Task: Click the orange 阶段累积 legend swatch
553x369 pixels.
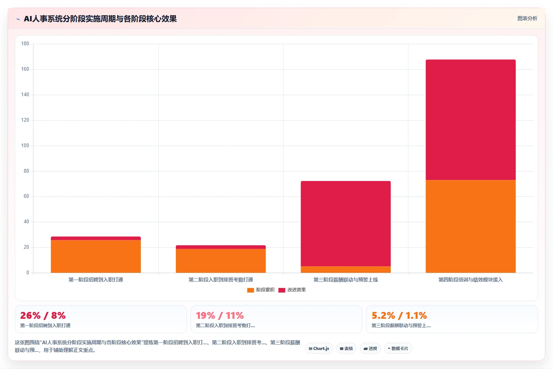Action: point(250,290)
